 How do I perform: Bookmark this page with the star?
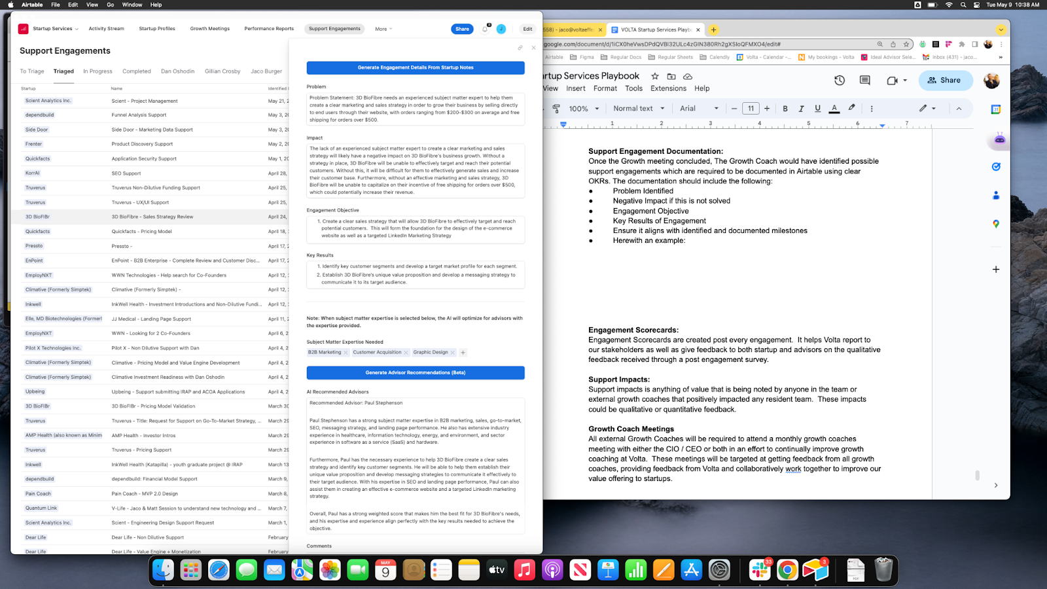coord(906,45)
